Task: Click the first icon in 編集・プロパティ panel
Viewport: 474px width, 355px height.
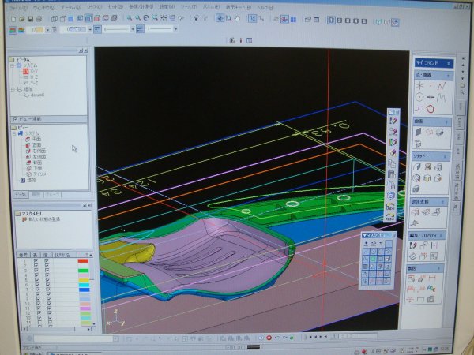Action: click(x=413, y=245)
